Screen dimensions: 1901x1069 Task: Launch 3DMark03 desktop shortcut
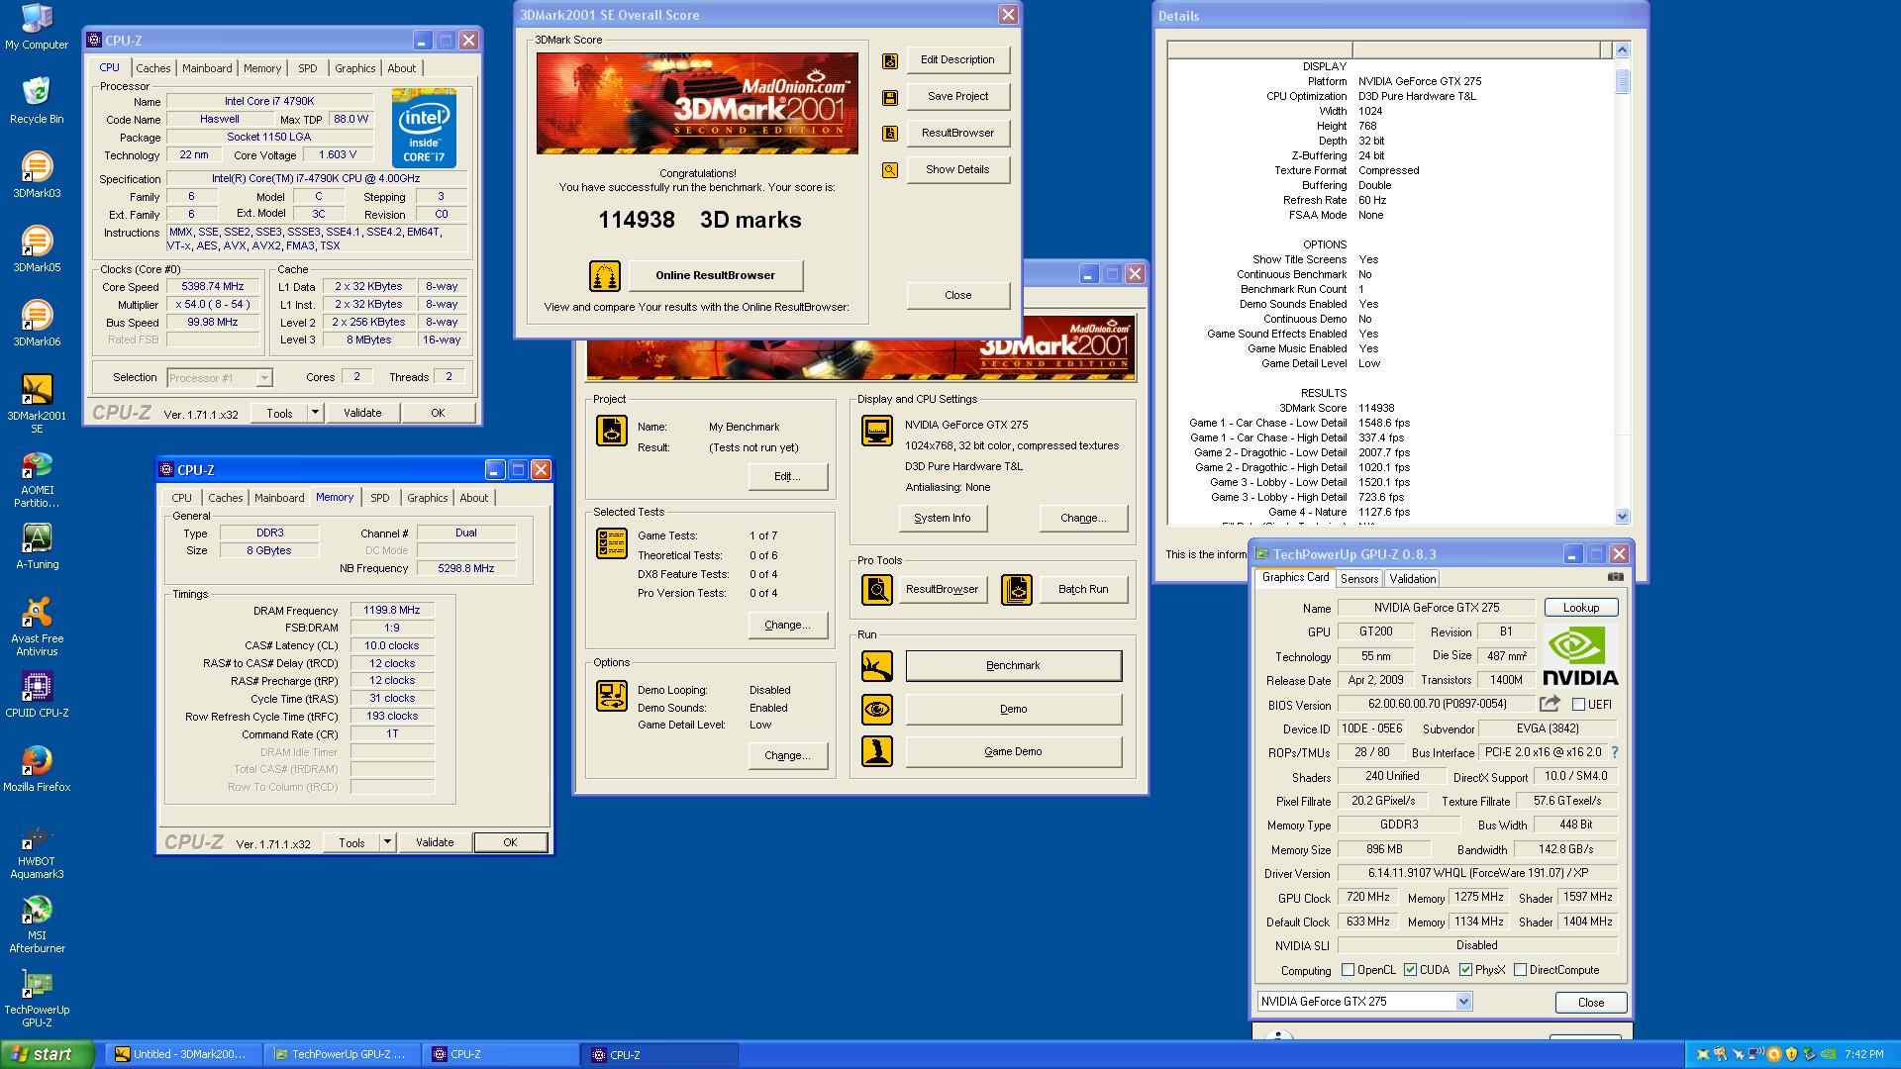pyautogui.click(x=37, y=174)
